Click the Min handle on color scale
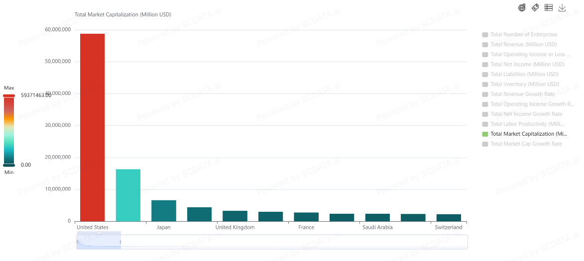This screenshot has height=261, width=584. pos(9,165)
